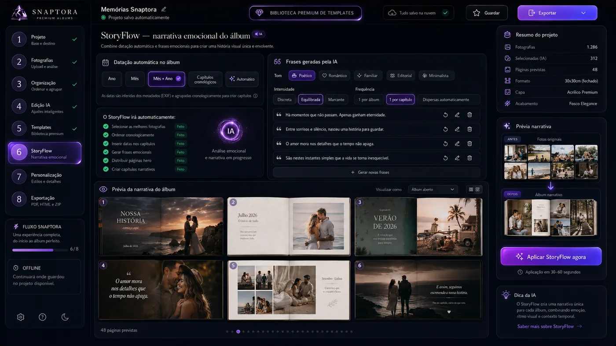Click the help question mark icon
The image size is (616, 346).
coord(43,317)
